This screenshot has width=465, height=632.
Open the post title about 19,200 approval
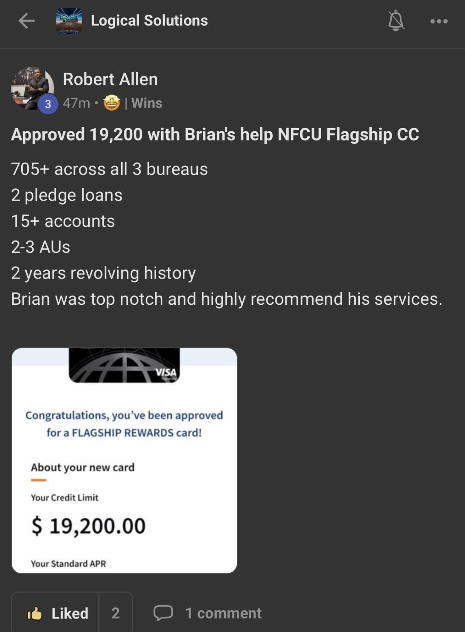coord(215,135)
